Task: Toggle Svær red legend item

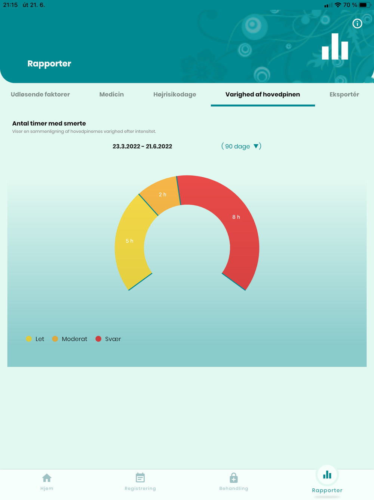Action: pos(108,339)
